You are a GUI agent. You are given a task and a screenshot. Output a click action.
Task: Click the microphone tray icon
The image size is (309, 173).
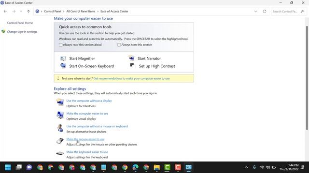(254, 167)
